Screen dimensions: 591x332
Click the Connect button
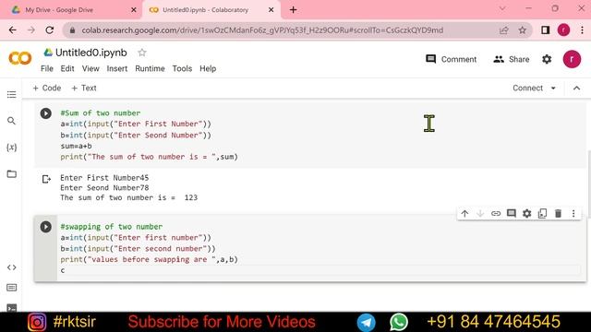click(x=527, y=89)
